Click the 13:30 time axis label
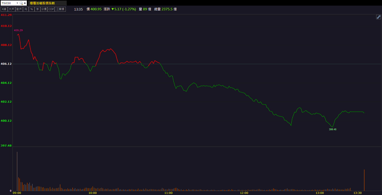Image resolution: width=382 pixels, height=195 pixels. click(x=358, y=193)
